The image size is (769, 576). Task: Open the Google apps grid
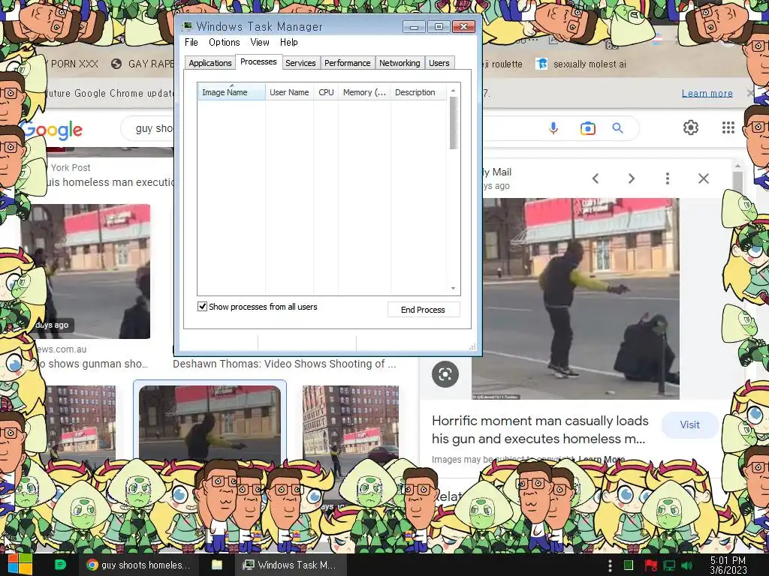(728, 127)
